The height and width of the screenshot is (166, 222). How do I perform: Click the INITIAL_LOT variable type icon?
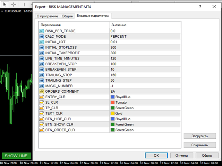[42, 42]
